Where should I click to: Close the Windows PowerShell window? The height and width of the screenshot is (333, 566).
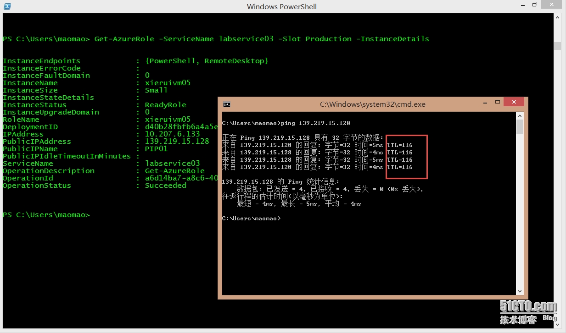click(552, 5)
